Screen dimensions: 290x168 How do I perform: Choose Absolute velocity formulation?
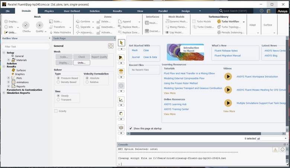coord(87,78)
